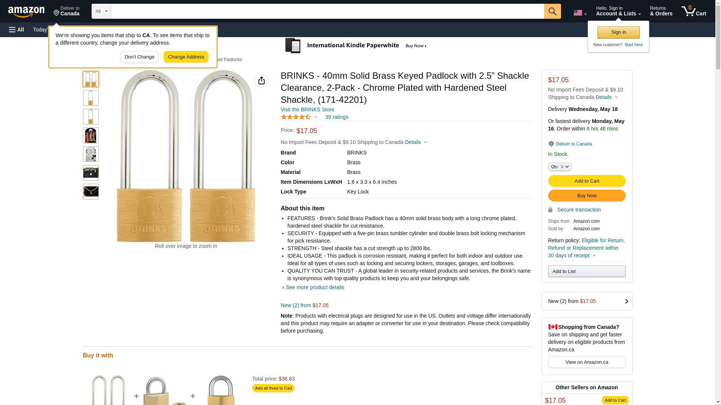Click the search magnifier button
The image size is (721, 405).
(x=552, y=11)
